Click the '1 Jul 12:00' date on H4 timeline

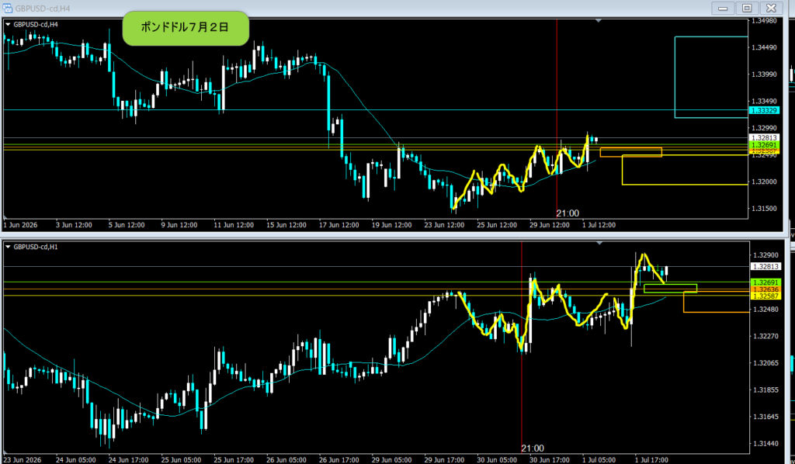tap(599, 225)
